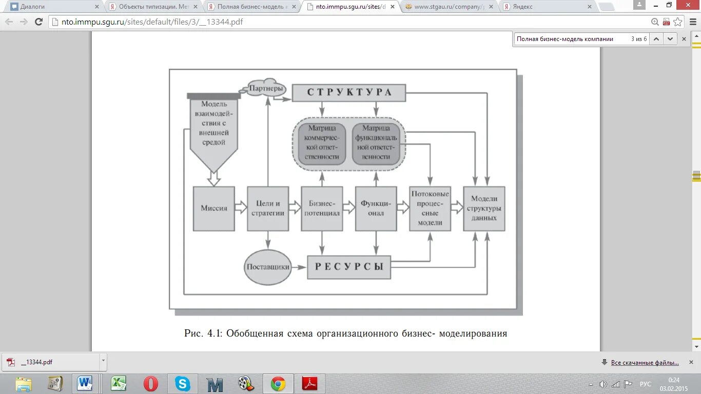Click the РЕСУРСЫ box in diagram

(349, 267)
